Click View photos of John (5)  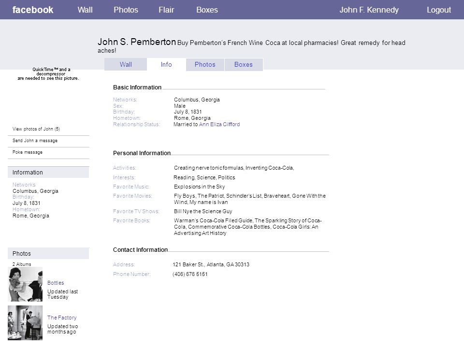pyautogui.click(x=36, y=129)
